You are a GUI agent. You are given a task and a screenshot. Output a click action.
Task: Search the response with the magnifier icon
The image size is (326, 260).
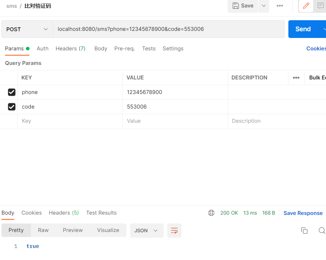click(x=322, y=231)
